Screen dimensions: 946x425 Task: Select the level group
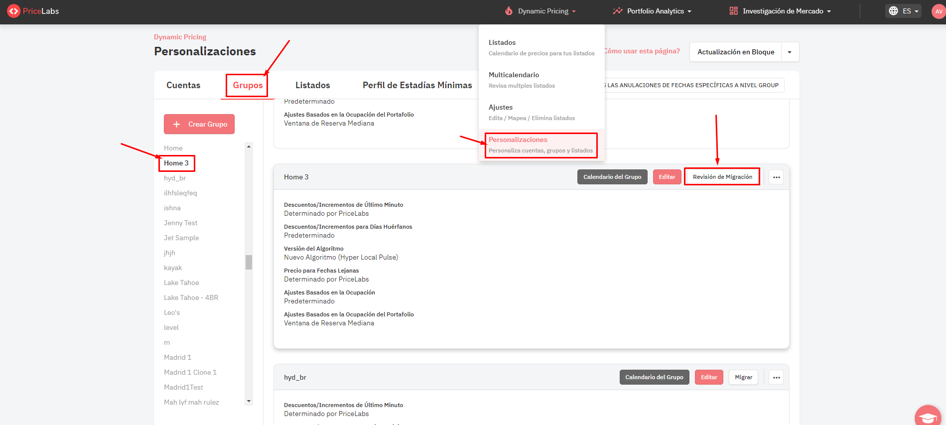click(171, 327)
